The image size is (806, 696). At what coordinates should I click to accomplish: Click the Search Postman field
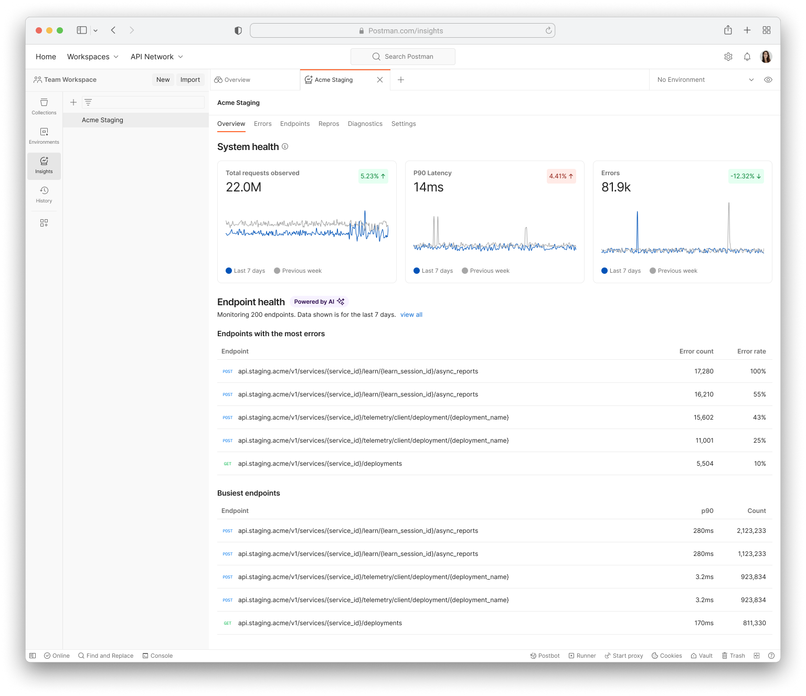[x=403, y=57]
